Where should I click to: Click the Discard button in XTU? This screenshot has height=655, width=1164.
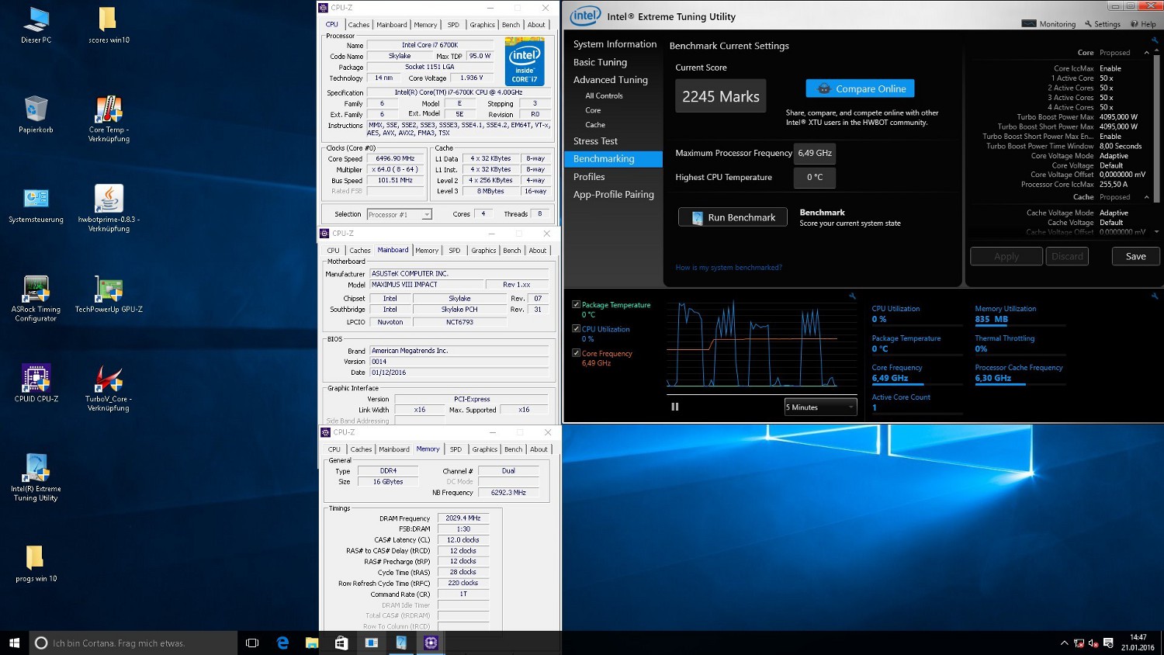pyautogui.click(x=1067, y=256)
